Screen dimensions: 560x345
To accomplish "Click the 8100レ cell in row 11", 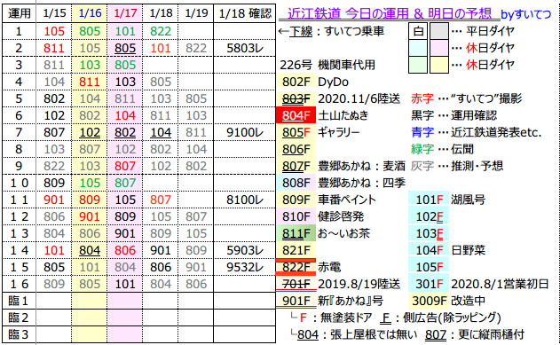I will click(x=245, y=200).
